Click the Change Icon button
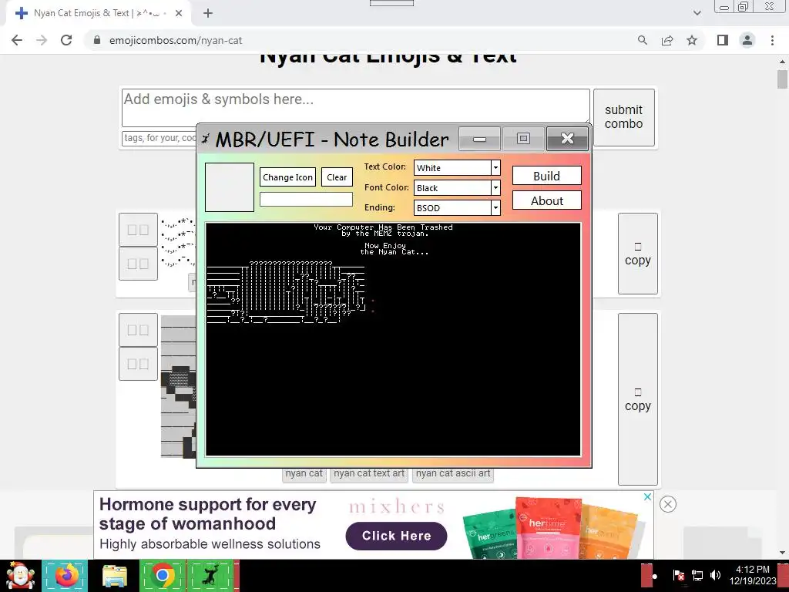Screen dimensions: 789x592 pos(288,177)
